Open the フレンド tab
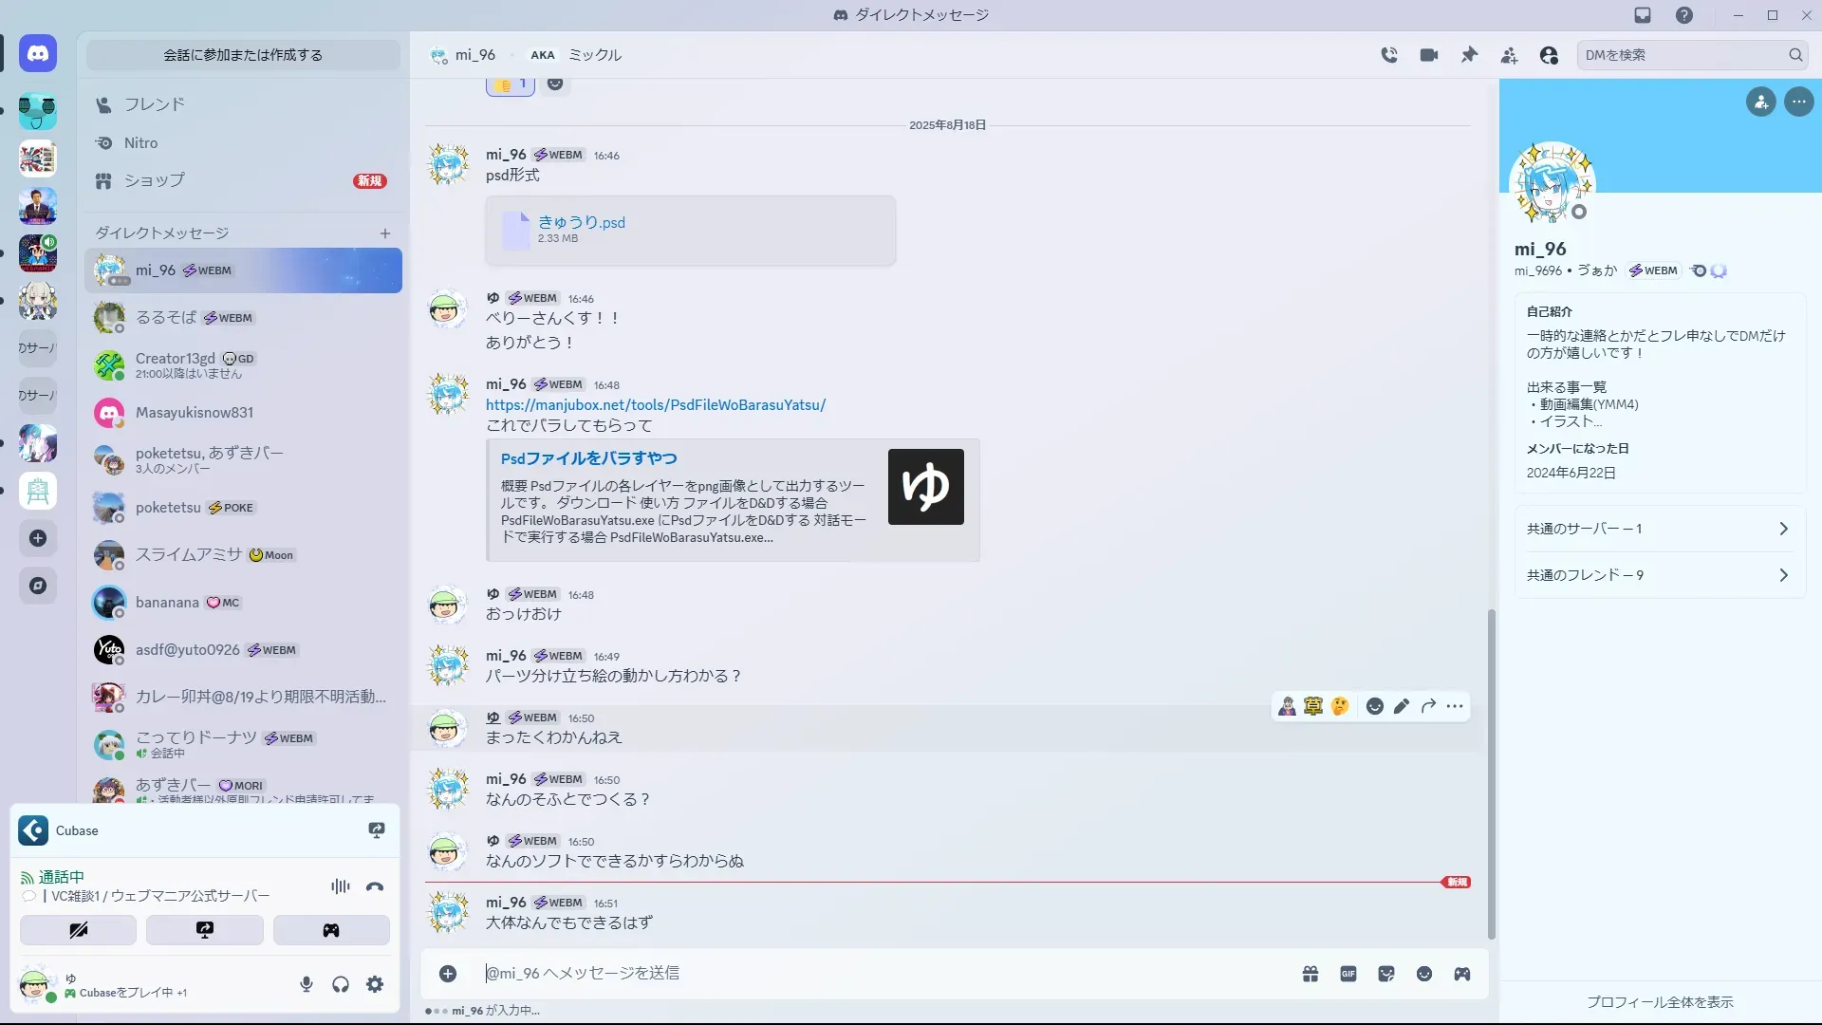 (x=154, y=104)
